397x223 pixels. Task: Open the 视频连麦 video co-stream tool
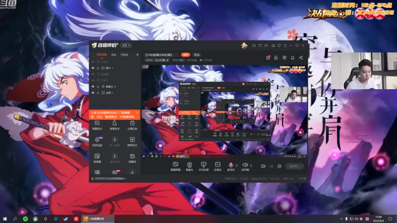[x=97, y=142]
